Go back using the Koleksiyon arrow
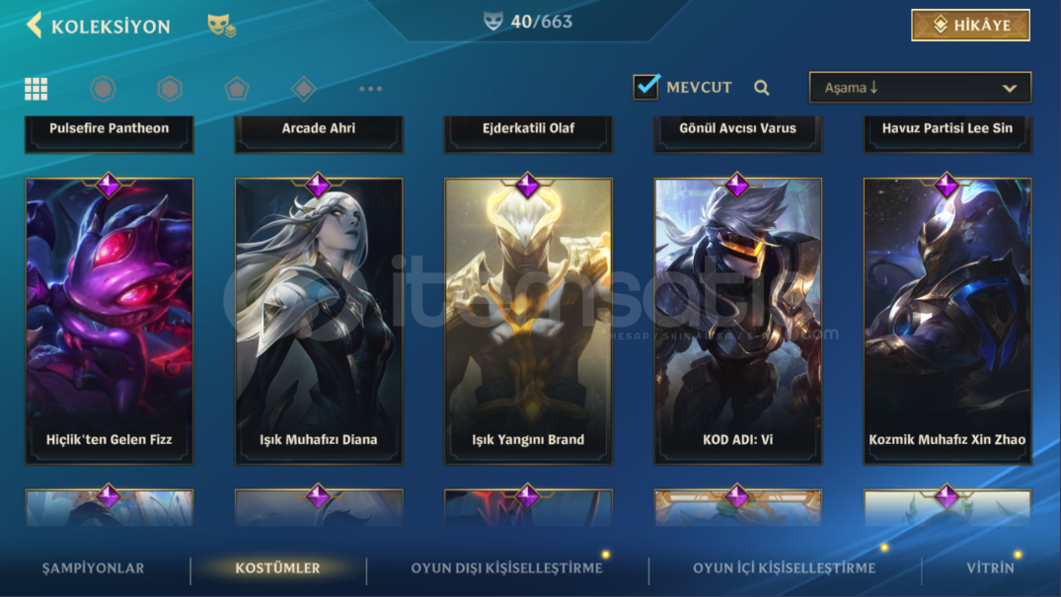The height and width of the screenshot is (597, 1061). (34, 25)
